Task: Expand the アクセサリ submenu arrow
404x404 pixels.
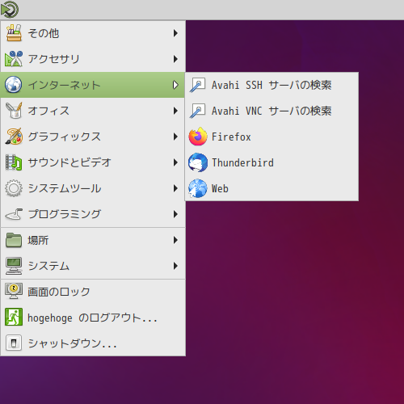Action: 175,59
